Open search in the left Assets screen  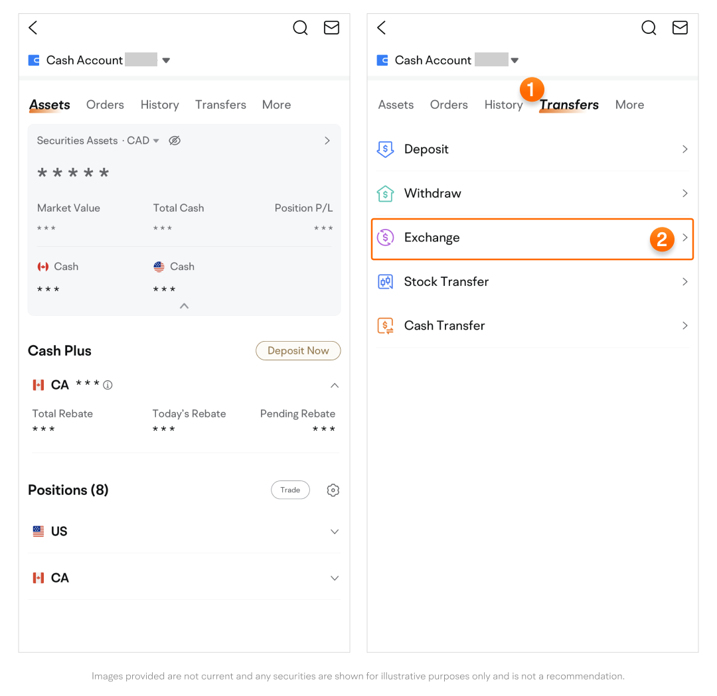[300, 28]
